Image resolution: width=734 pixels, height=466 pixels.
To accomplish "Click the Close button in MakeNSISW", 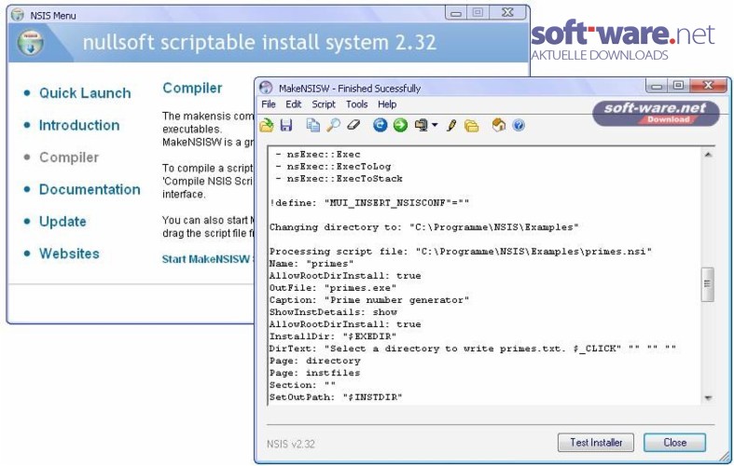I will (674, 443).
